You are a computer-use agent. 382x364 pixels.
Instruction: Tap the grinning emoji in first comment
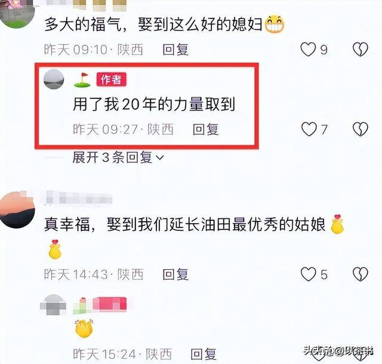tap(275, 24)
